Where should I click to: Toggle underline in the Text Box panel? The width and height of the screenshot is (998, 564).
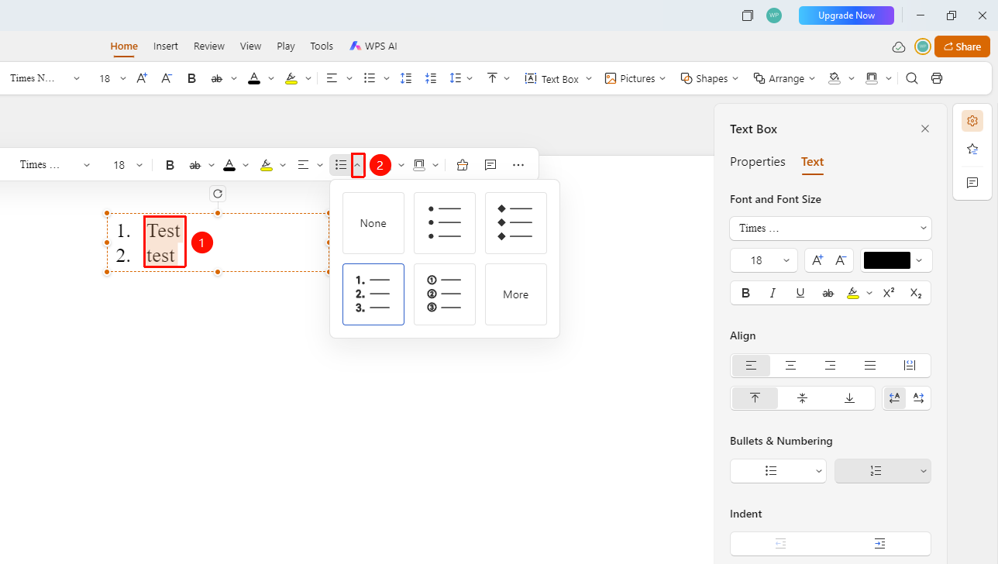[x=800, y=293]
